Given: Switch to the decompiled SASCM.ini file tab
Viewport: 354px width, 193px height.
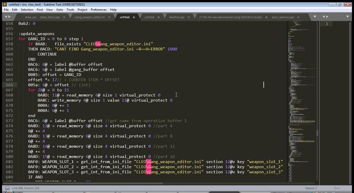Looking at the screenshot, I should 231,17.
